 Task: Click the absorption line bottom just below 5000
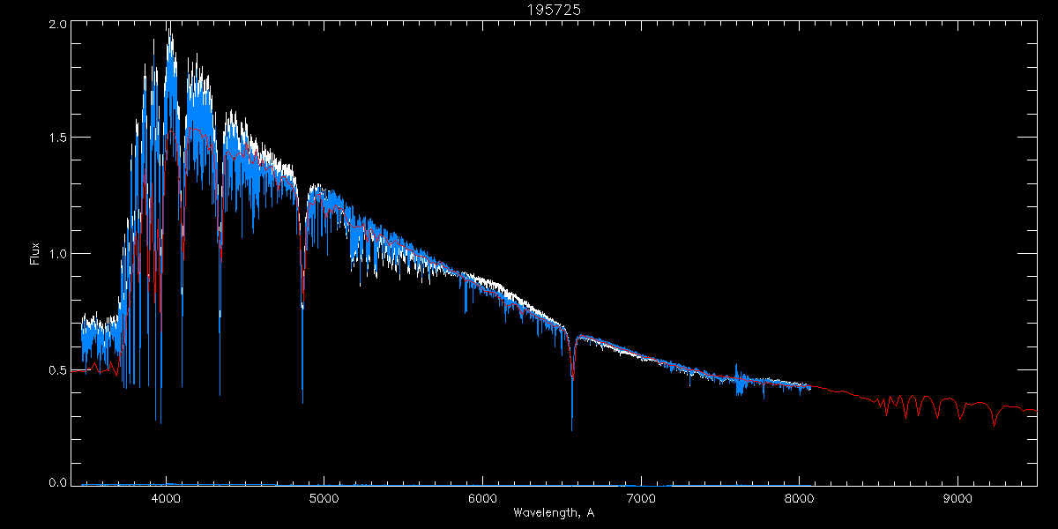(x=302, y=401)
